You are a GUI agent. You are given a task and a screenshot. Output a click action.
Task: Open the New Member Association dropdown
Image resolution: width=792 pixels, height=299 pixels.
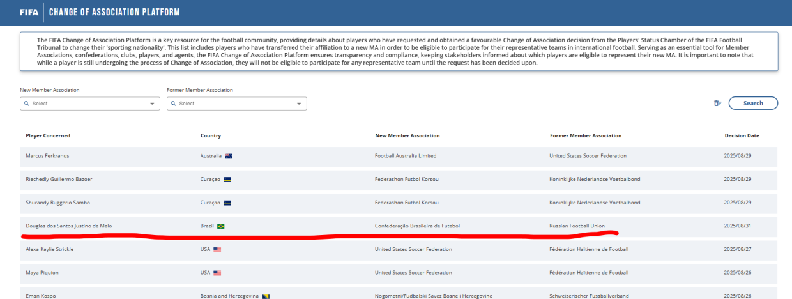pyautogui.click(x=90, y=103)
